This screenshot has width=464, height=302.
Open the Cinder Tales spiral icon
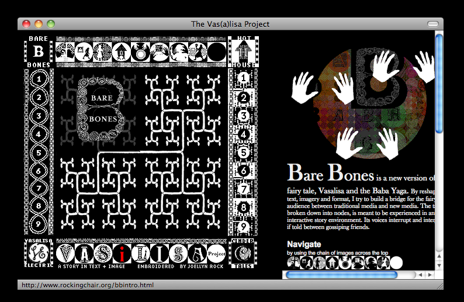(243, 252)
